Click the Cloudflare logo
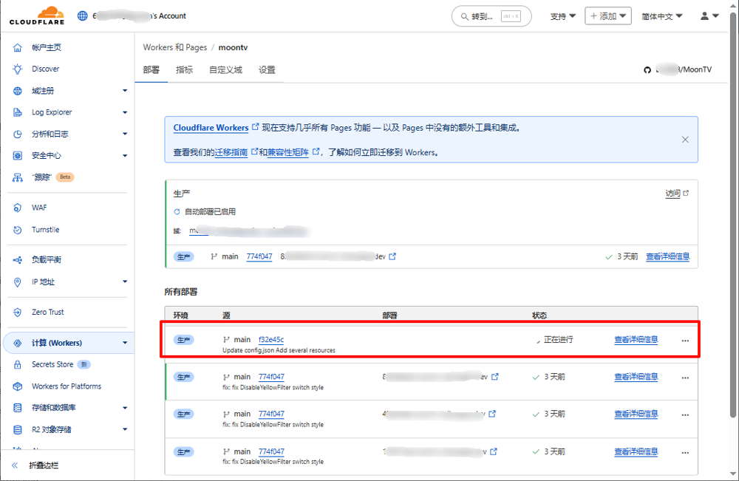 click(x=37, y=16)
